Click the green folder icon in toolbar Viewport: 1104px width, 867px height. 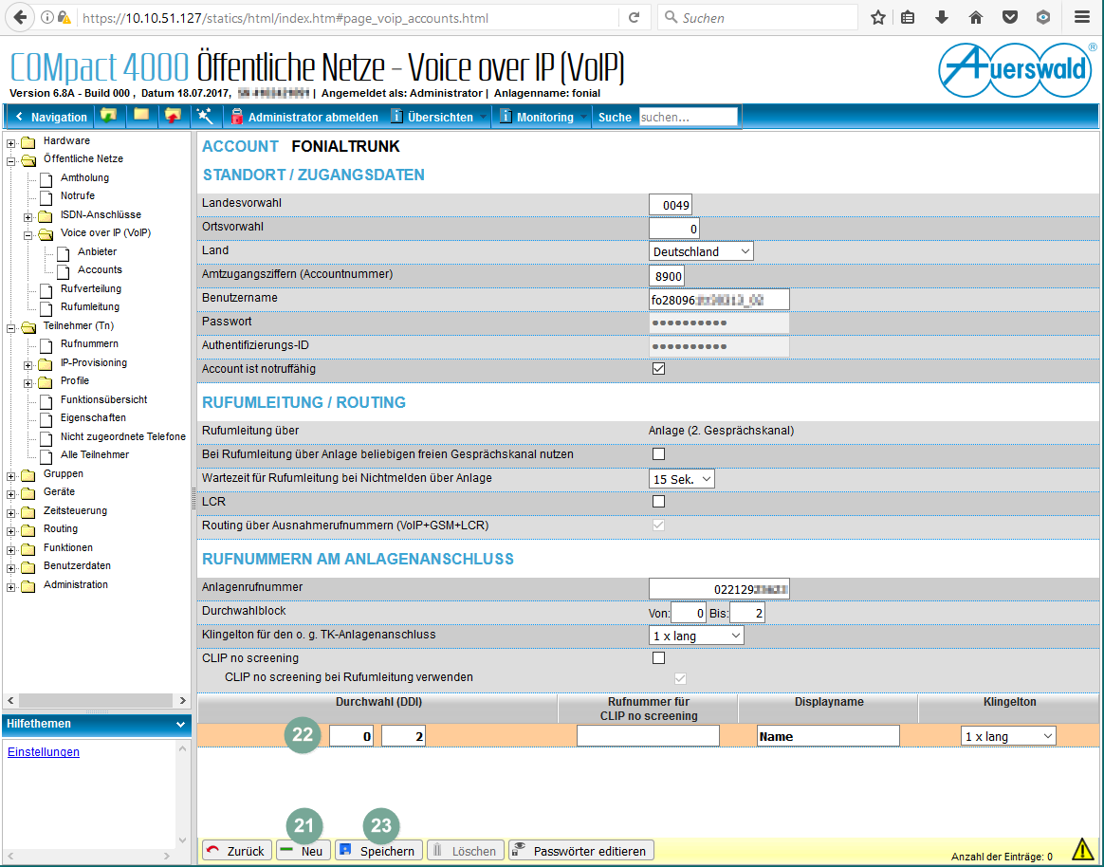pos(108,116)
